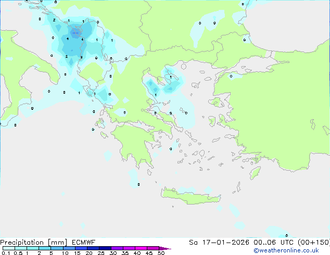Click the 'Sa 17-01-2026' date text
Viewport: 330px width, 255px height.
point(219,243)
